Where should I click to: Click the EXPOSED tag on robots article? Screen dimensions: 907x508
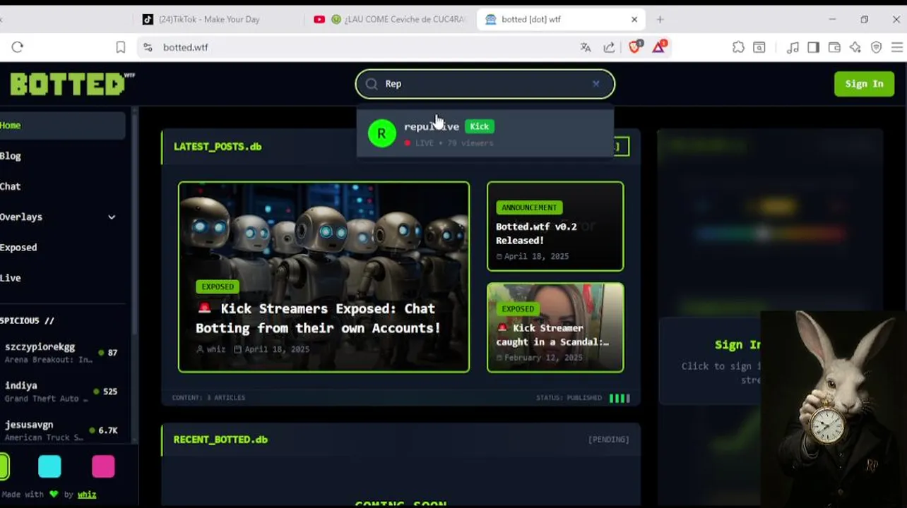click(218, 286)
